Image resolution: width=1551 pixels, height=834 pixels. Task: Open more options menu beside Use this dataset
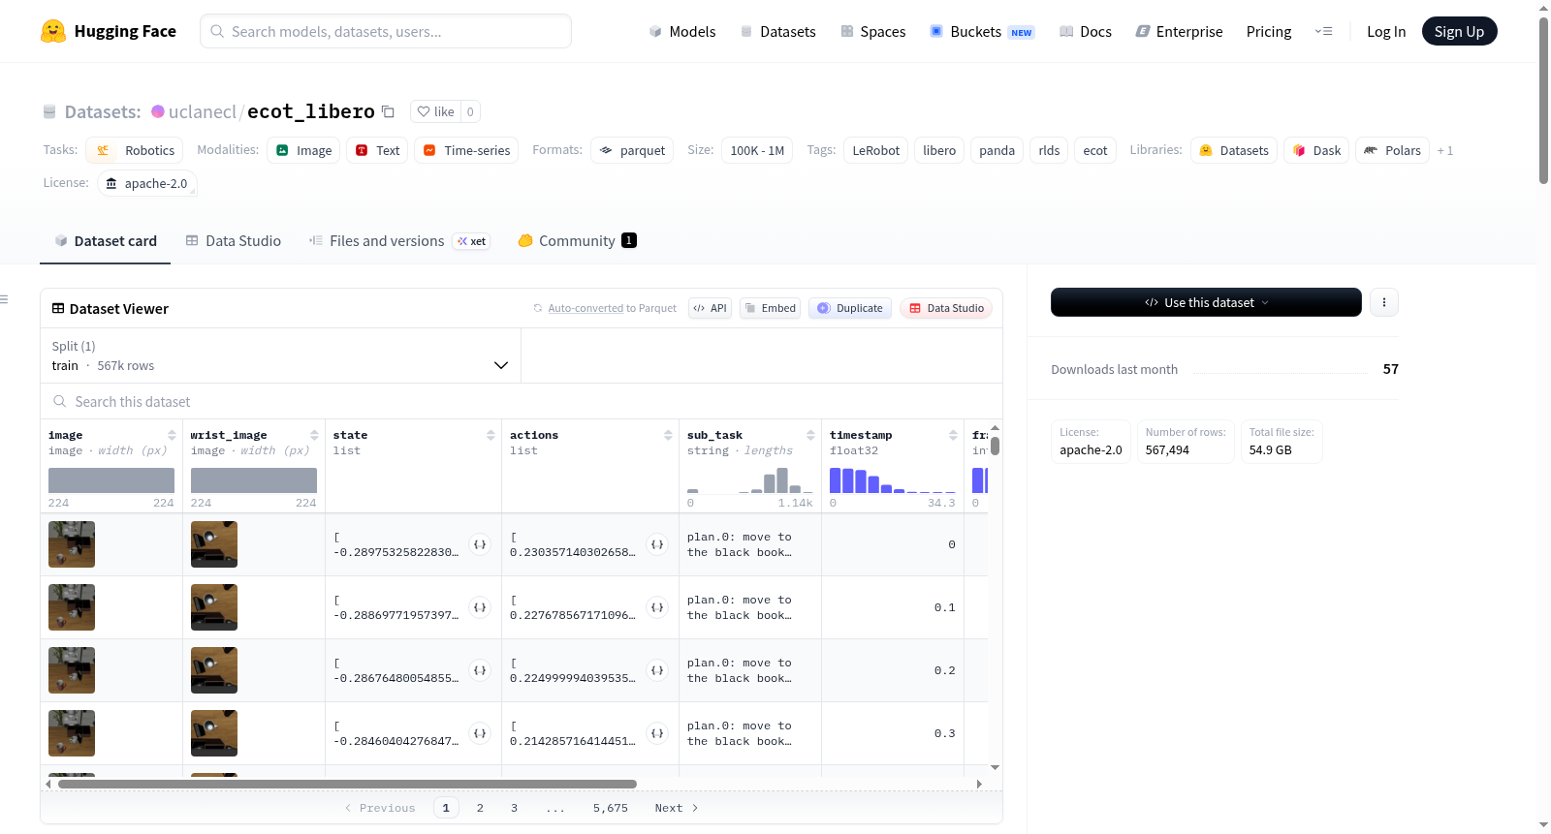click(1383, 302)
